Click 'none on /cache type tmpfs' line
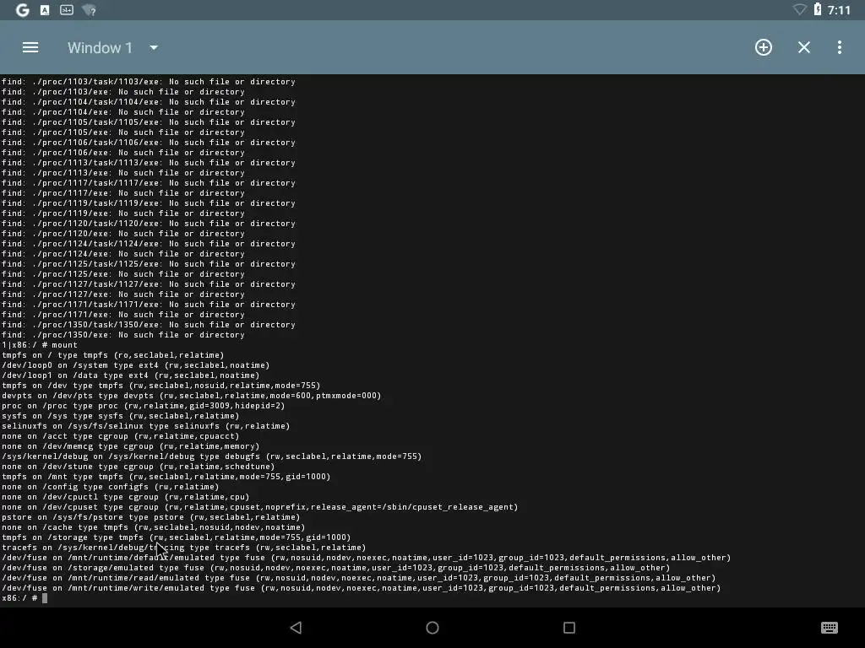The image size is (865, 648). pyautogui.click(x=154, y=527)
